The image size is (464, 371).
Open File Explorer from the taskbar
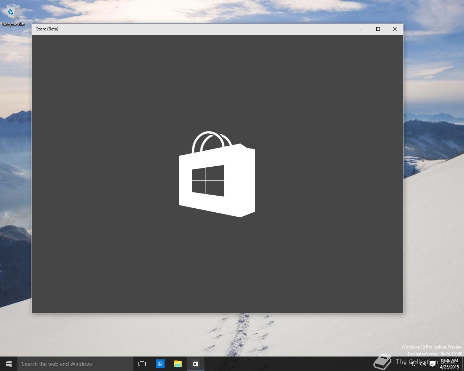(x=178, y=364)
